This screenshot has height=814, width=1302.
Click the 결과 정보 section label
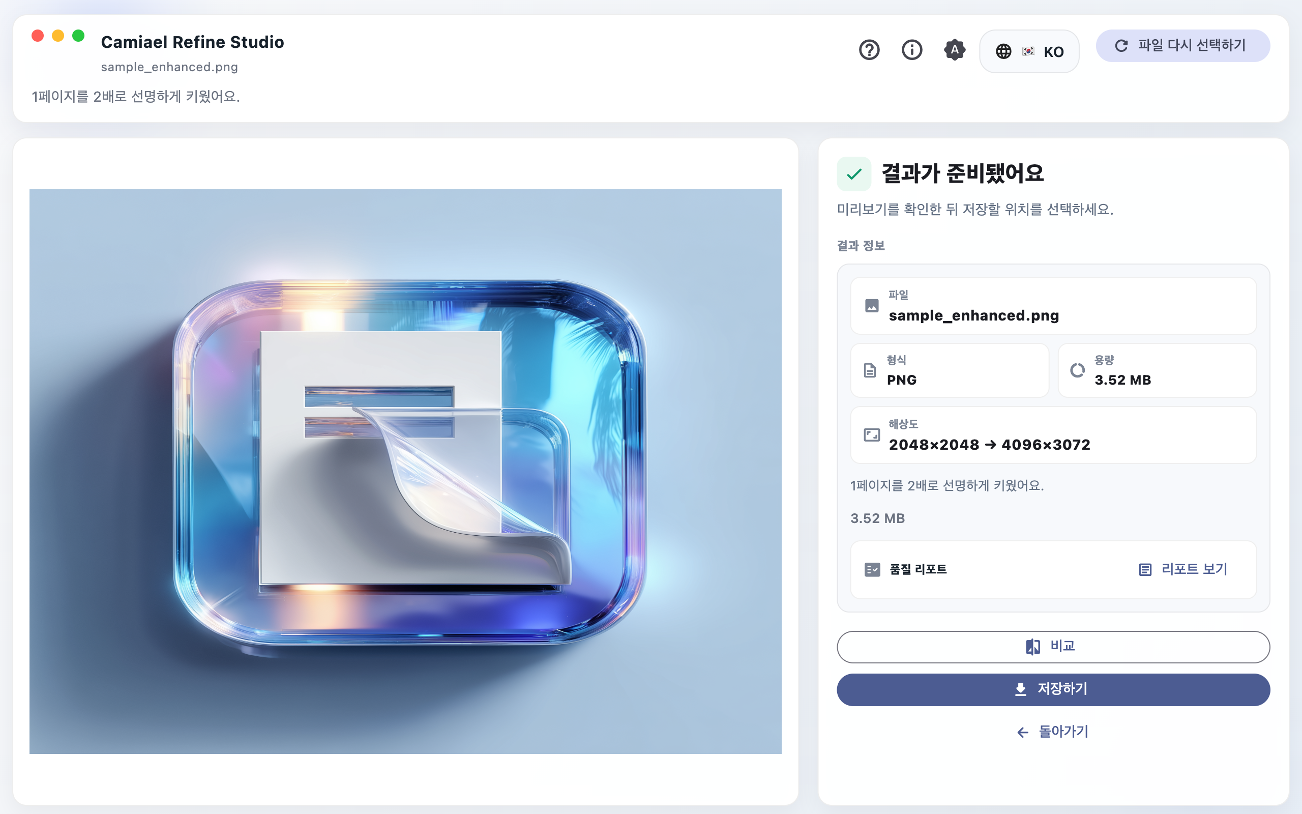861,246
